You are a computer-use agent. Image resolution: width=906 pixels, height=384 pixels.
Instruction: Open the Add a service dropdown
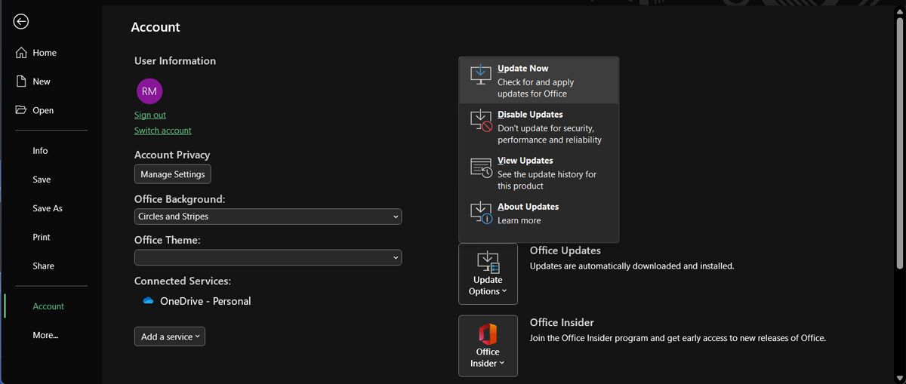coord(170,336)
